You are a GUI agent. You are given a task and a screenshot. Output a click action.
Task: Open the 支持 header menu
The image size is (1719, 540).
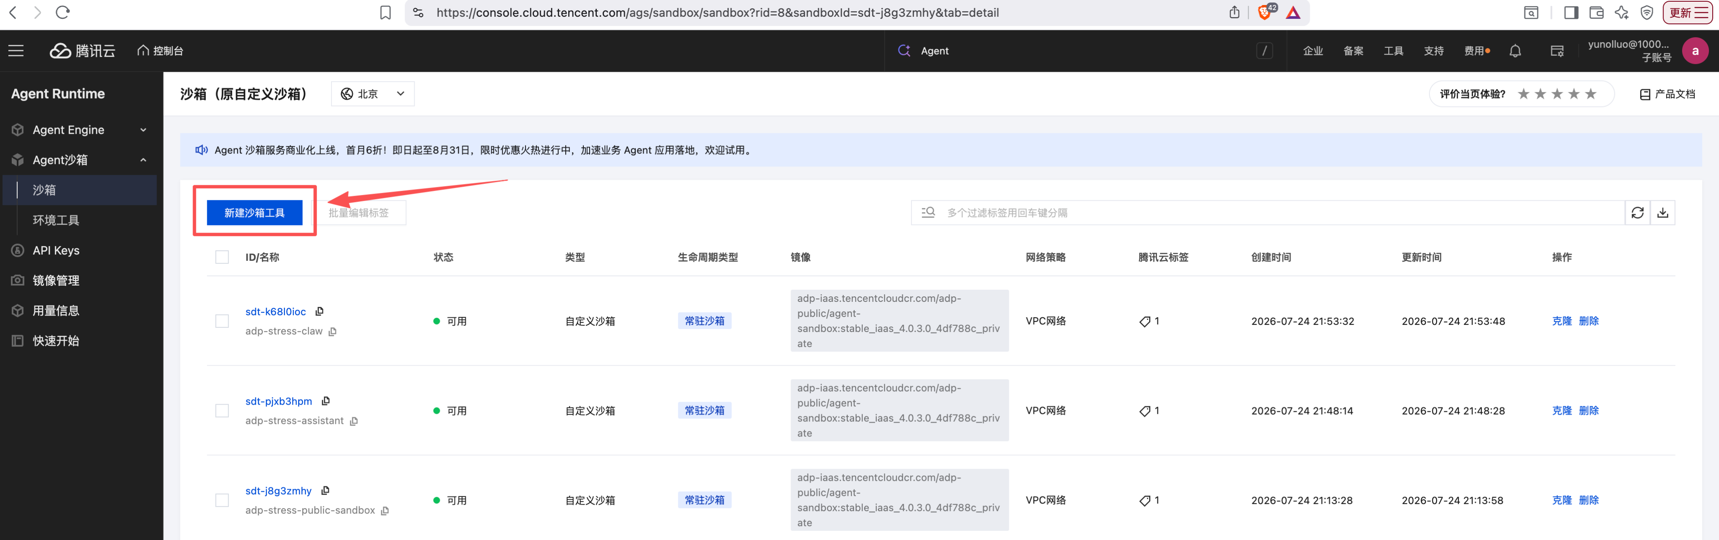tap(1433, 51)
